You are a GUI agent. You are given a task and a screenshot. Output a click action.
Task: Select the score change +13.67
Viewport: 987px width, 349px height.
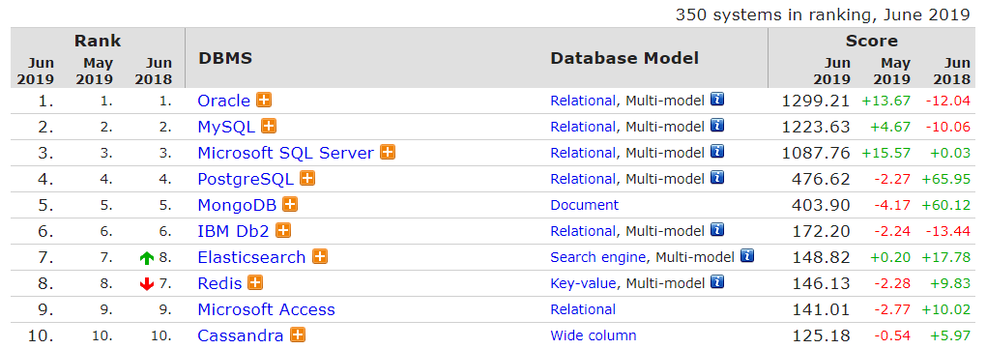point(886,101)
